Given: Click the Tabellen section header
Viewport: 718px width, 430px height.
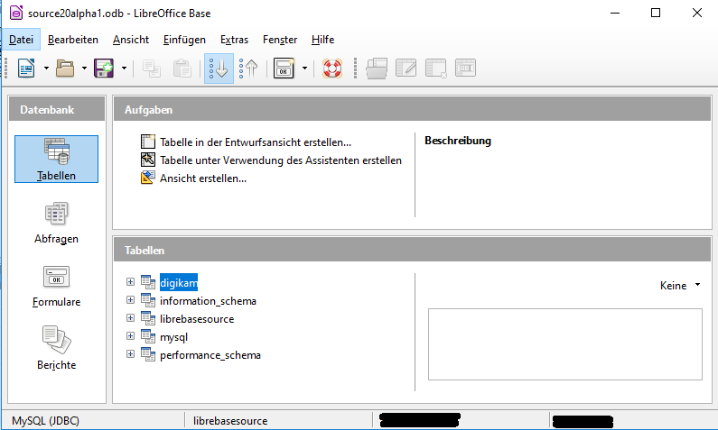Looking at the screenshot, I should click(x=412, y=251).
